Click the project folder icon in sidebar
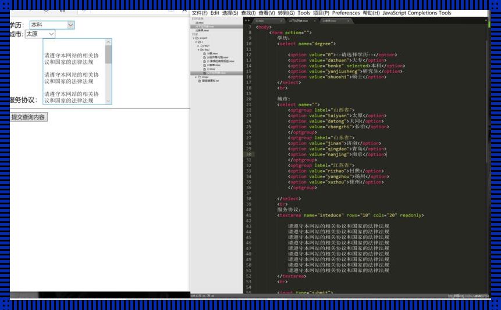Screen dimensions: 501x310 (x=197, y=38)
